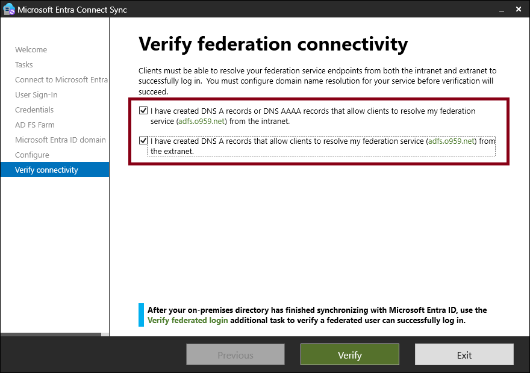Screen dimensions: 530x373
Task: Jump to the Credentials step
Action: pos(34,109)
